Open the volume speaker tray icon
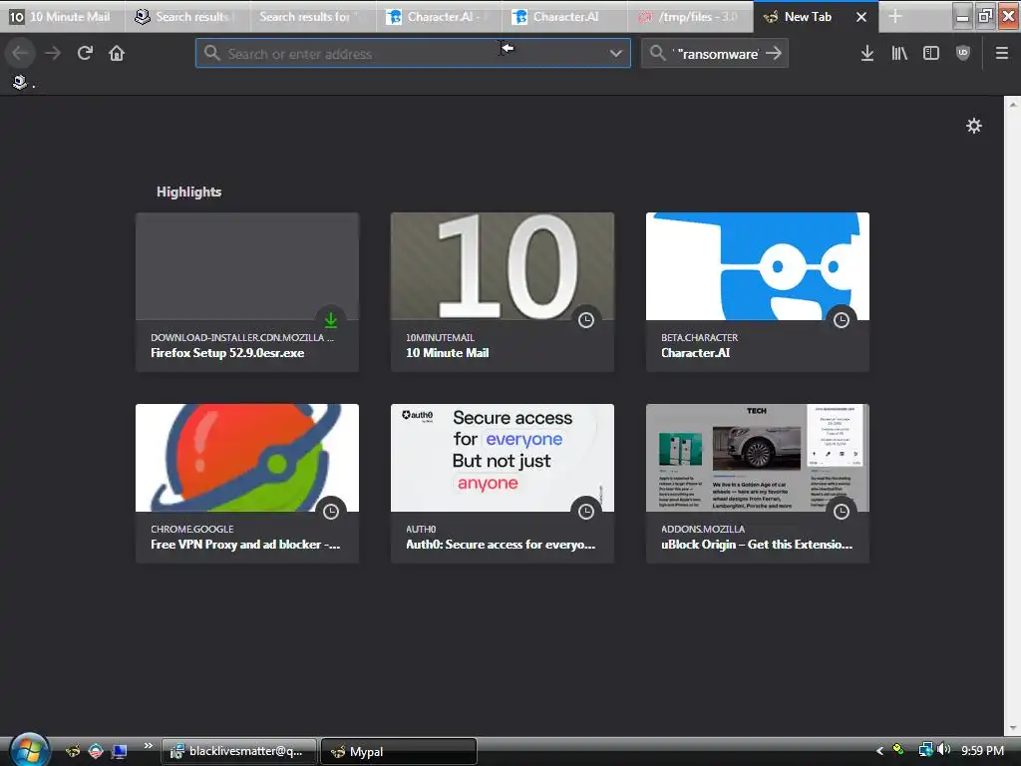 (943, 750)
